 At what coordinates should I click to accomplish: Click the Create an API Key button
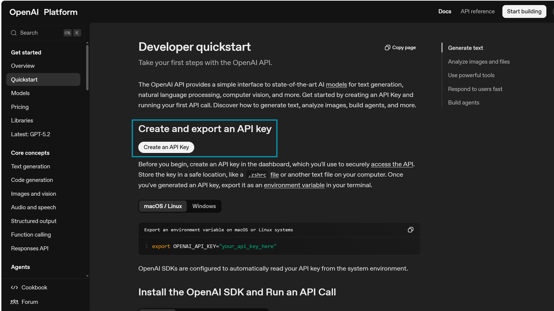166,147
